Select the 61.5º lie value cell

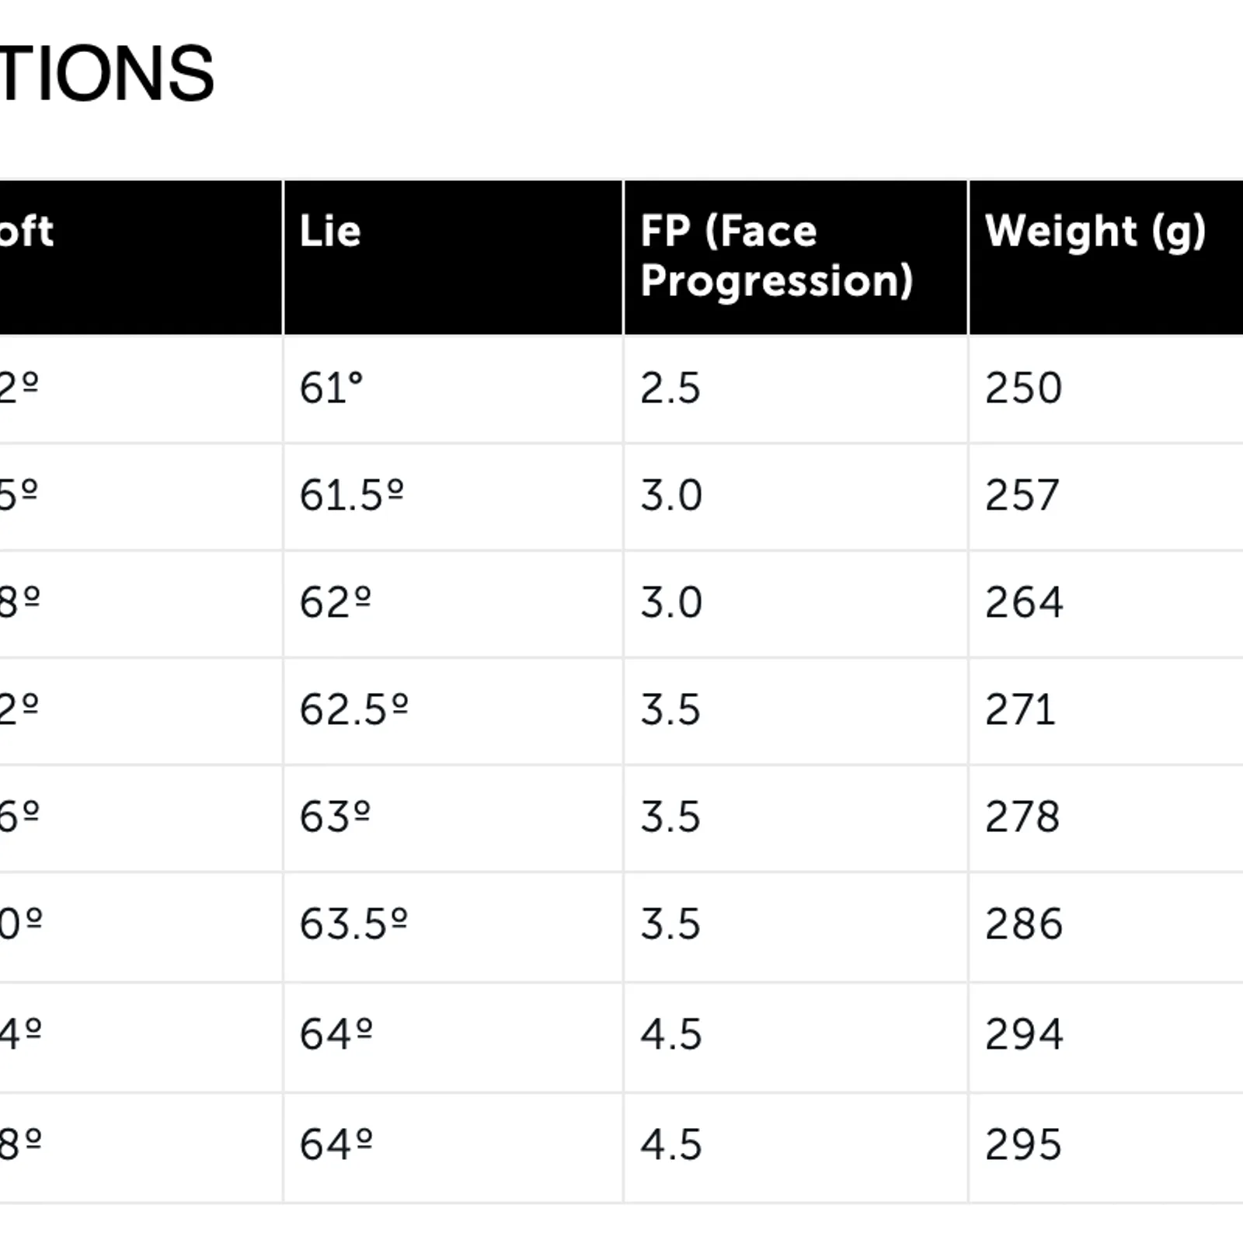(x=352, y=495)
